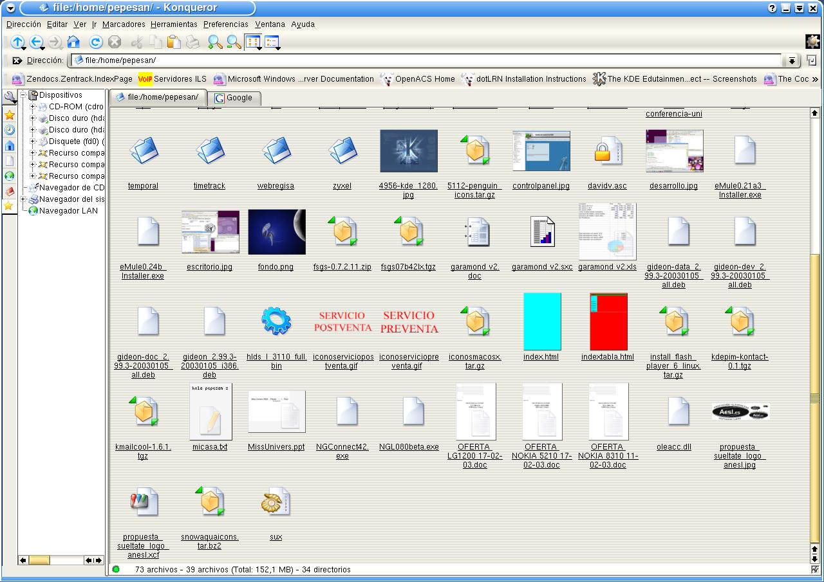The height and width of the screenshot is (582, 824).
Task: Go up one directory level
Action: [17, 42]
